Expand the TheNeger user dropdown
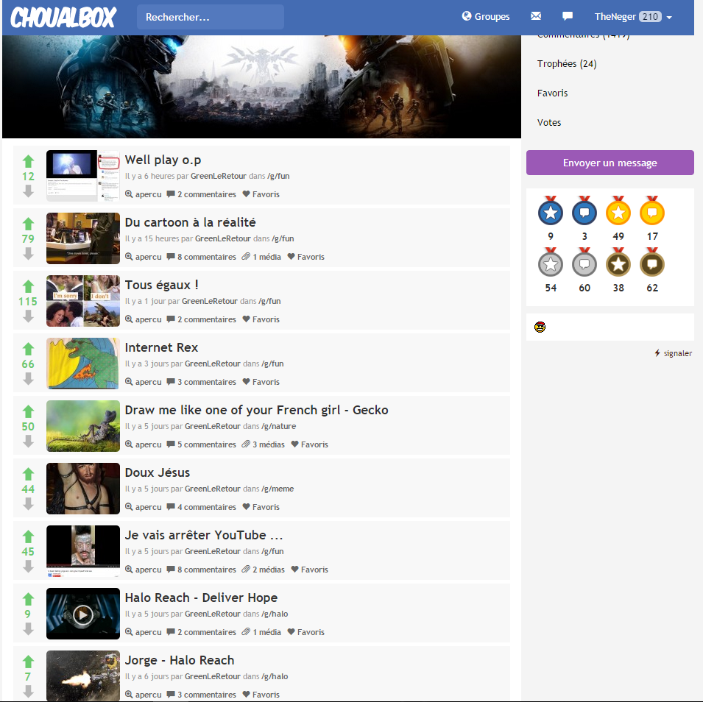 (x=633, y=17)
